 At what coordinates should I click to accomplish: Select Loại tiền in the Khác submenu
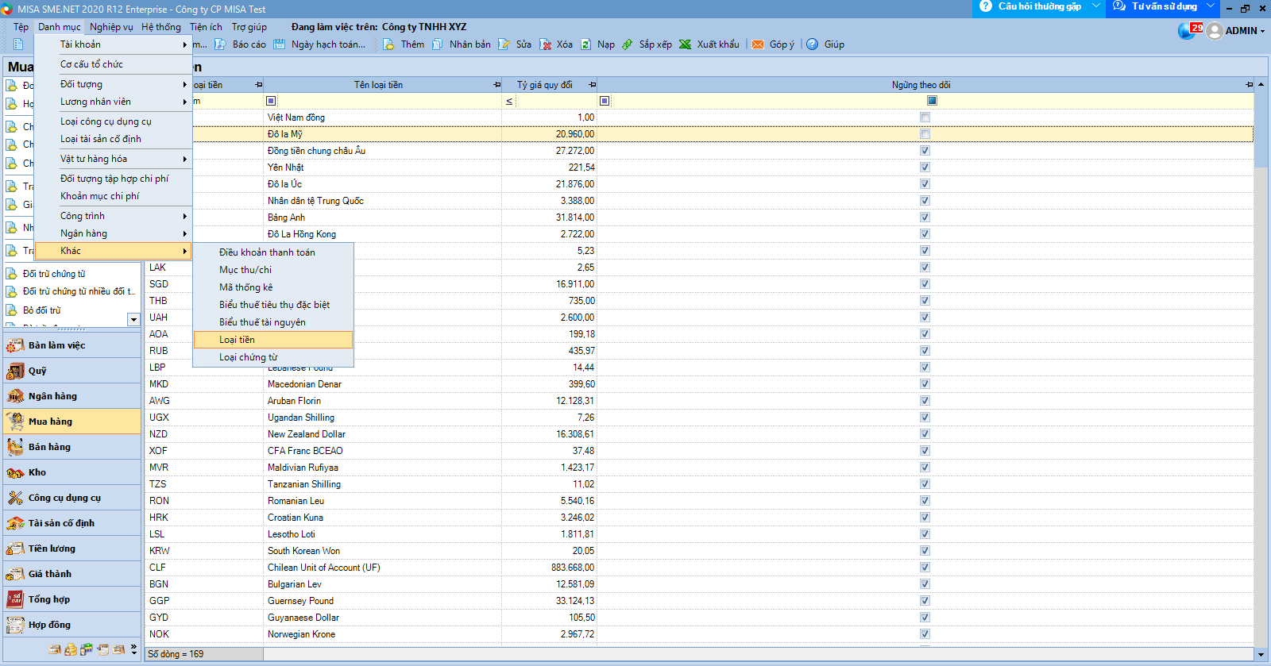[272, 340]
